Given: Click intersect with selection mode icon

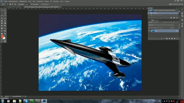Looking at the screenshot, I should 15,4.
